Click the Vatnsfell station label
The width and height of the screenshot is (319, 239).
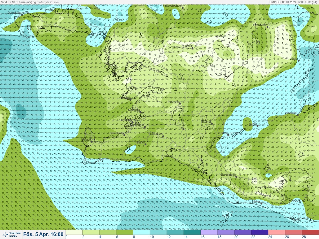(292, 113)
